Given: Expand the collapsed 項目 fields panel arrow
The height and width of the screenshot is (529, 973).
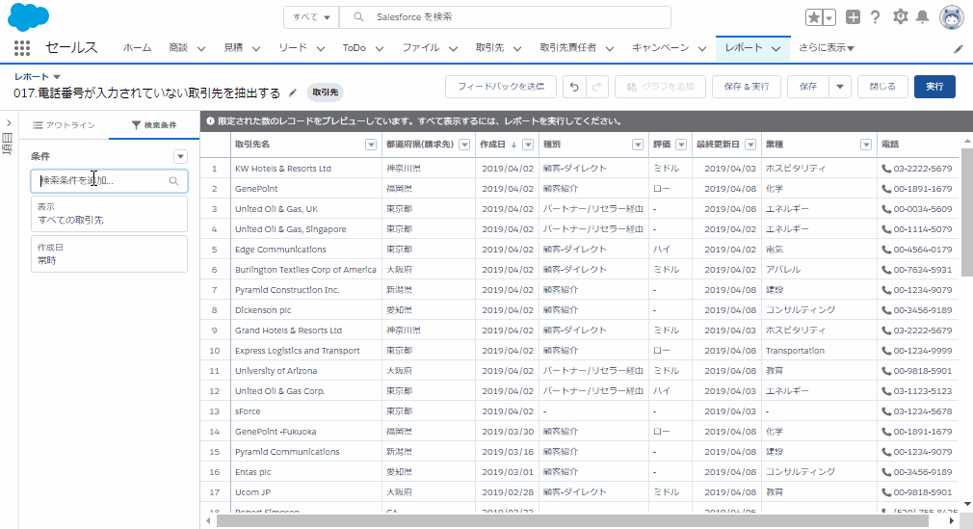Looking at the screenshot, I should click(x=9, y=123).
